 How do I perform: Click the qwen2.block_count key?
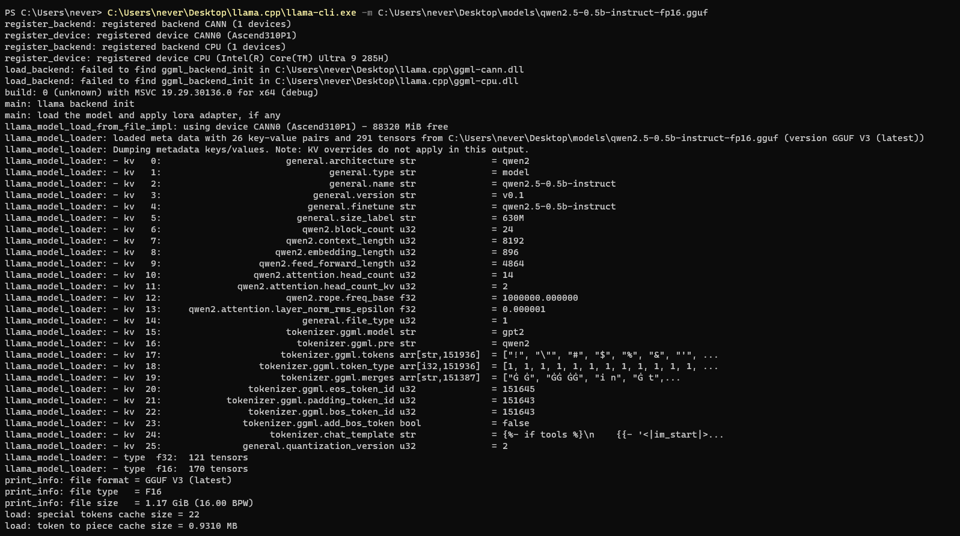(348, 229)
